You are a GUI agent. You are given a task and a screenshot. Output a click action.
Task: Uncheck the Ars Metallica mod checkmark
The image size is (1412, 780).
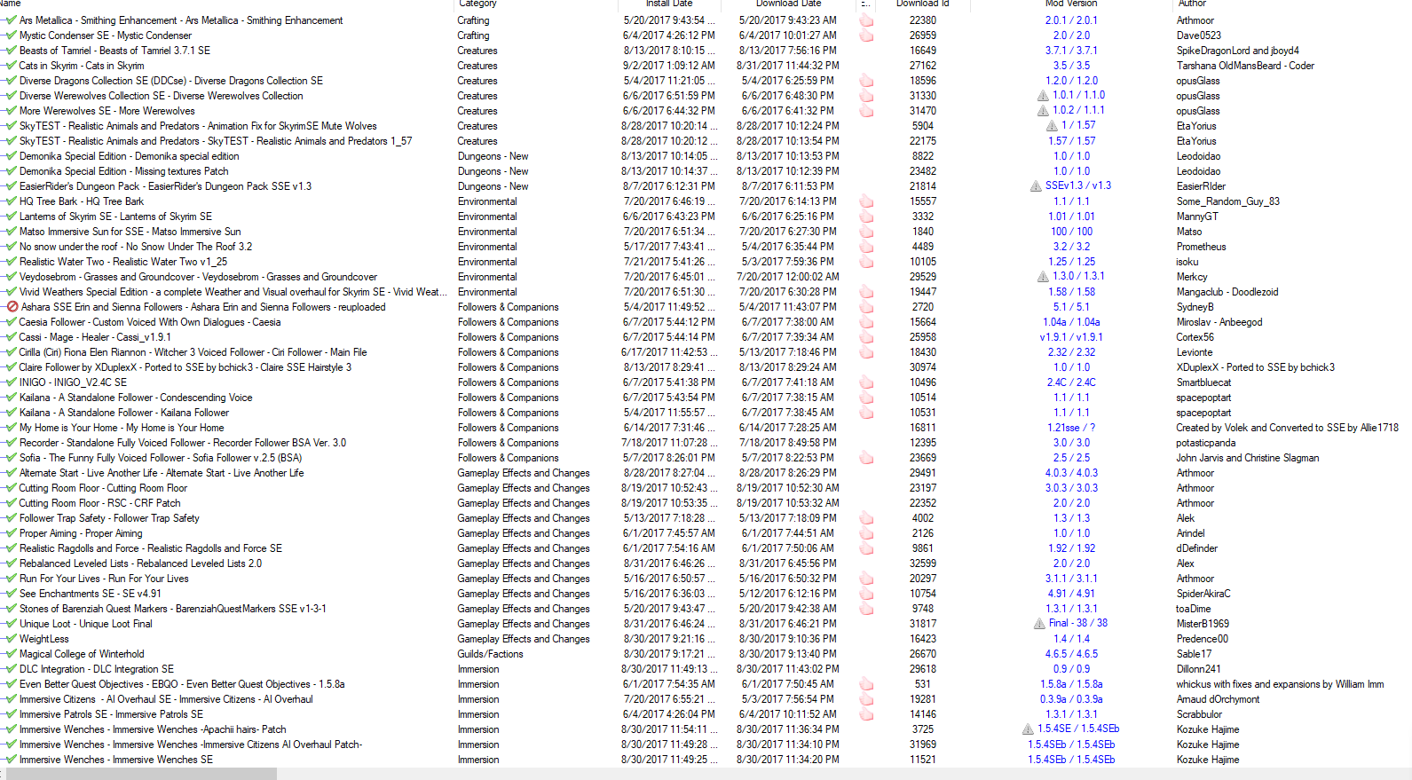coord(11,20)
